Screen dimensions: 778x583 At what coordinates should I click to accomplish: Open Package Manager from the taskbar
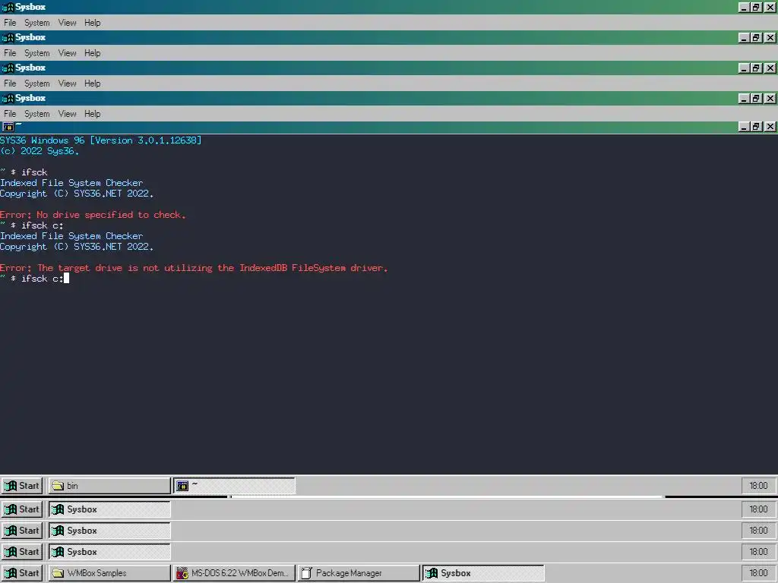click(359, 573)
